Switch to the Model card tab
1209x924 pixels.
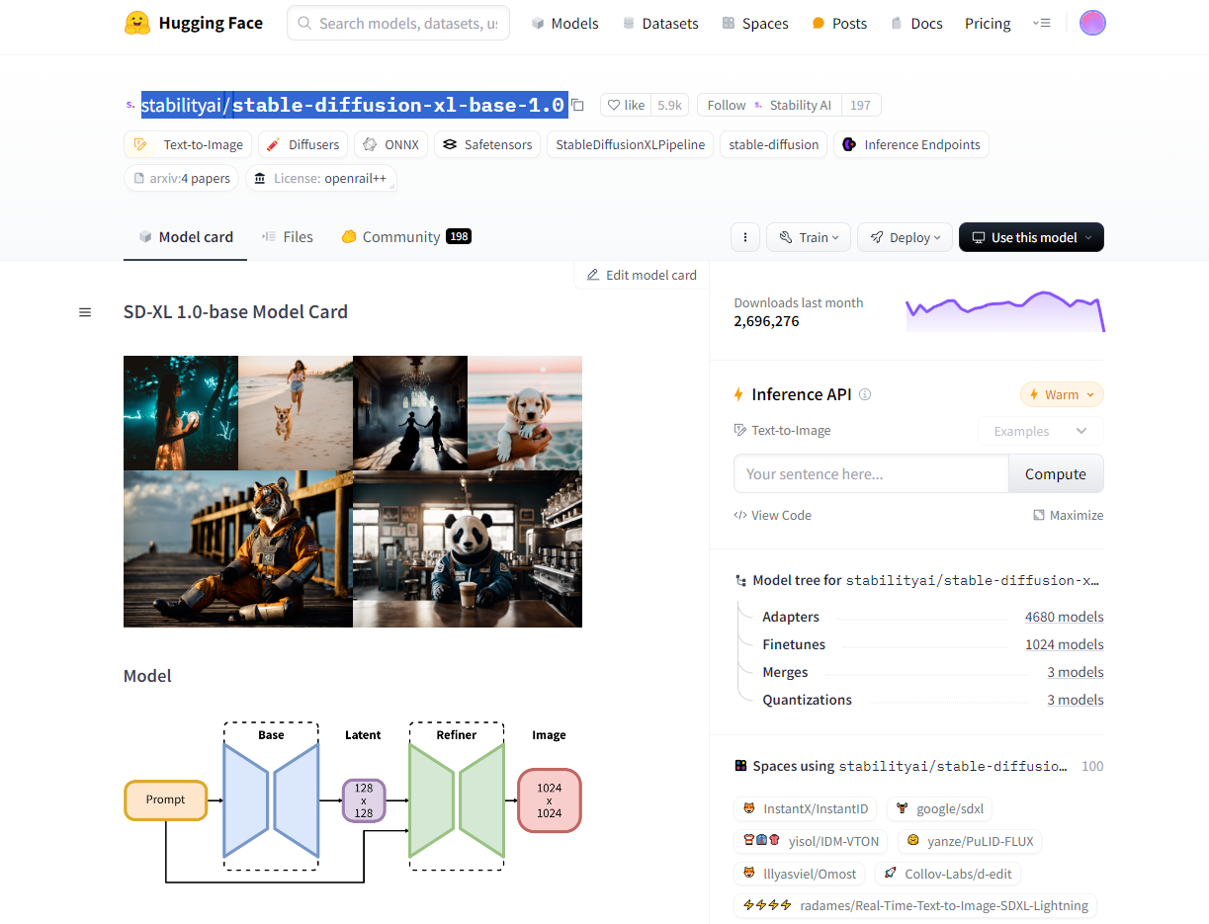(x=185, y=237)
